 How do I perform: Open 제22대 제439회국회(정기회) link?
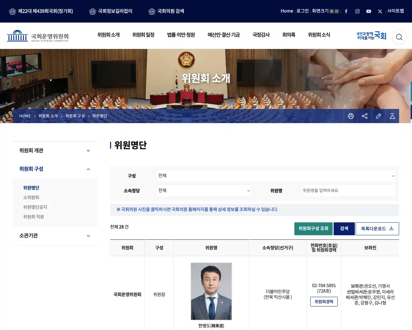(x=41, y=11)
